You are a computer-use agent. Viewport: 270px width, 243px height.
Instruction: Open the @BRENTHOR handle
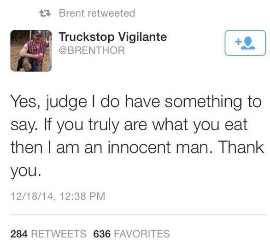[x=92, y=50]
